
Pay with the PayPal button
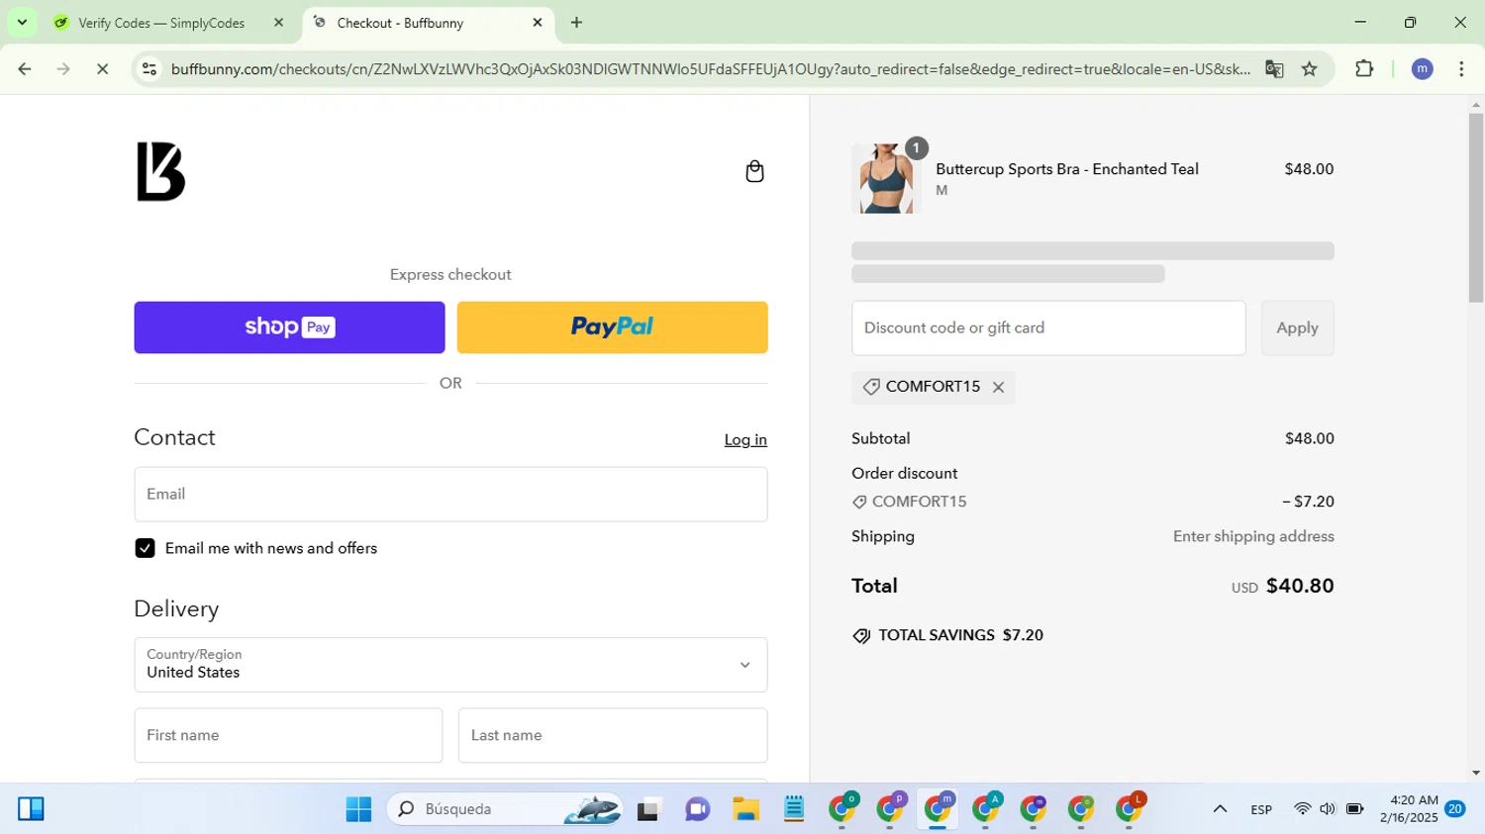pos(612,327)
